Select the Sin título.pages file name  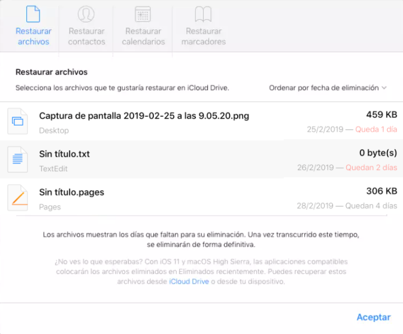coord(71,192)
